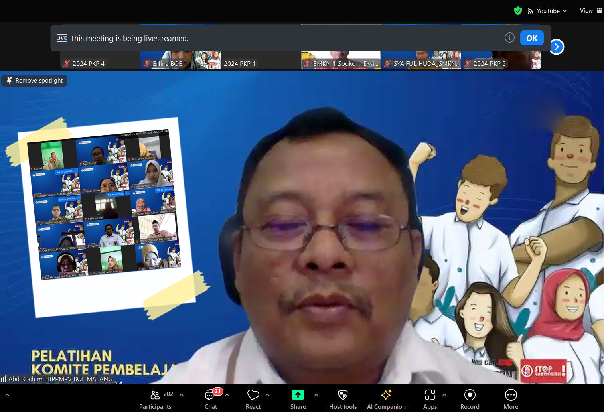Open the View layout menu
604x412 pixels.
tap(590, 11)
